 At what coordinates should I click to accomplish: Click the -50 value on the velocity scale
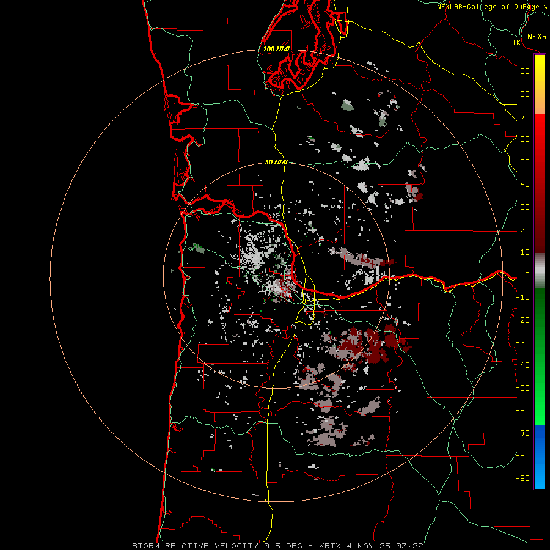(522, 388)
